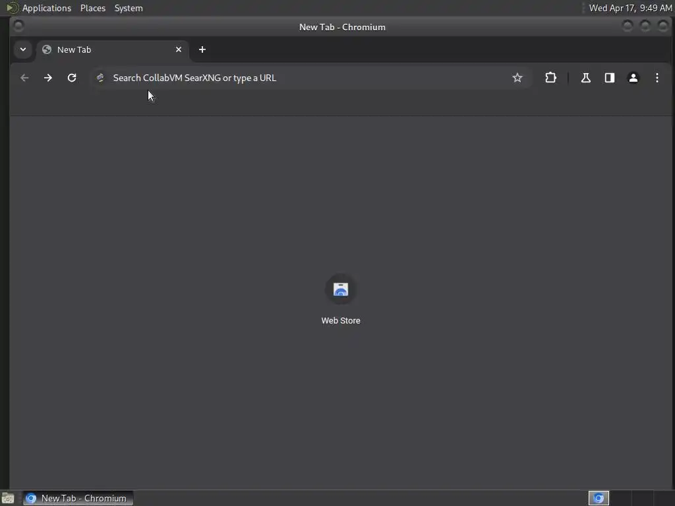
Task: Focus the Search CollabVM SearXNG address bar
Action: pyautogui.click(x=310, y=78)
